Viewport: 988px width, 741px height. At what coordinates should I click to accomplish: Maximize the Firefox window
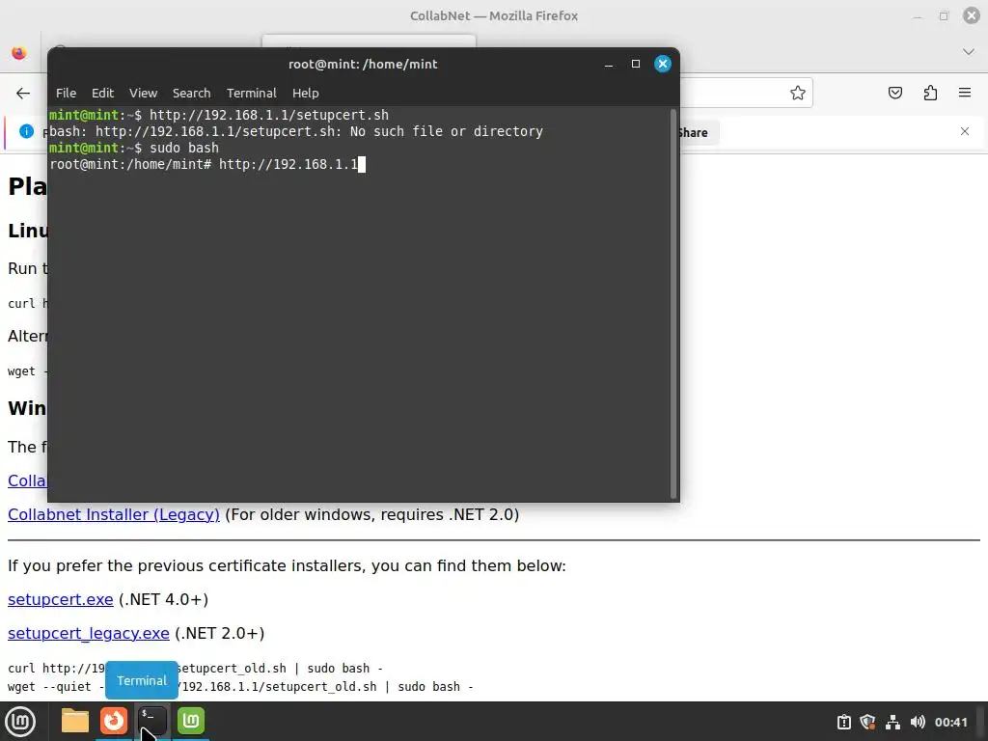(944, 16)
